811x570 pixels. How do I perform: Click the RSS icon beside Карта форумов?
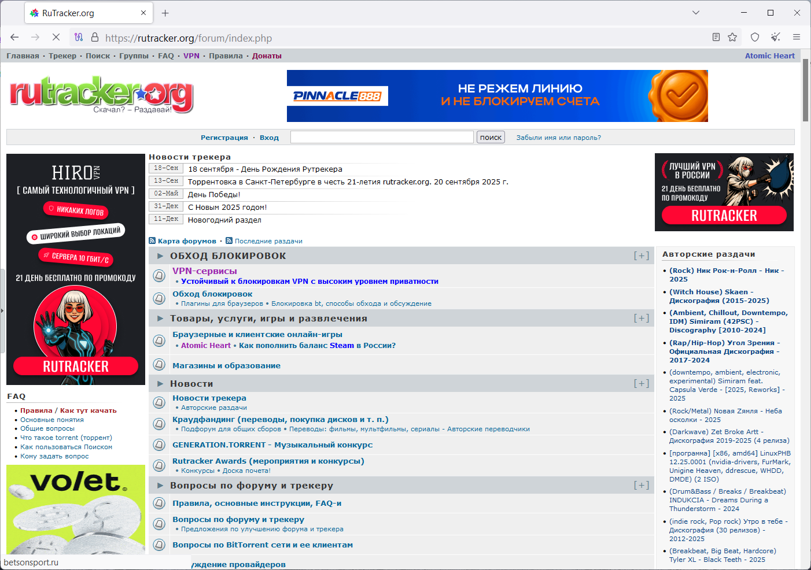[152, 241]
